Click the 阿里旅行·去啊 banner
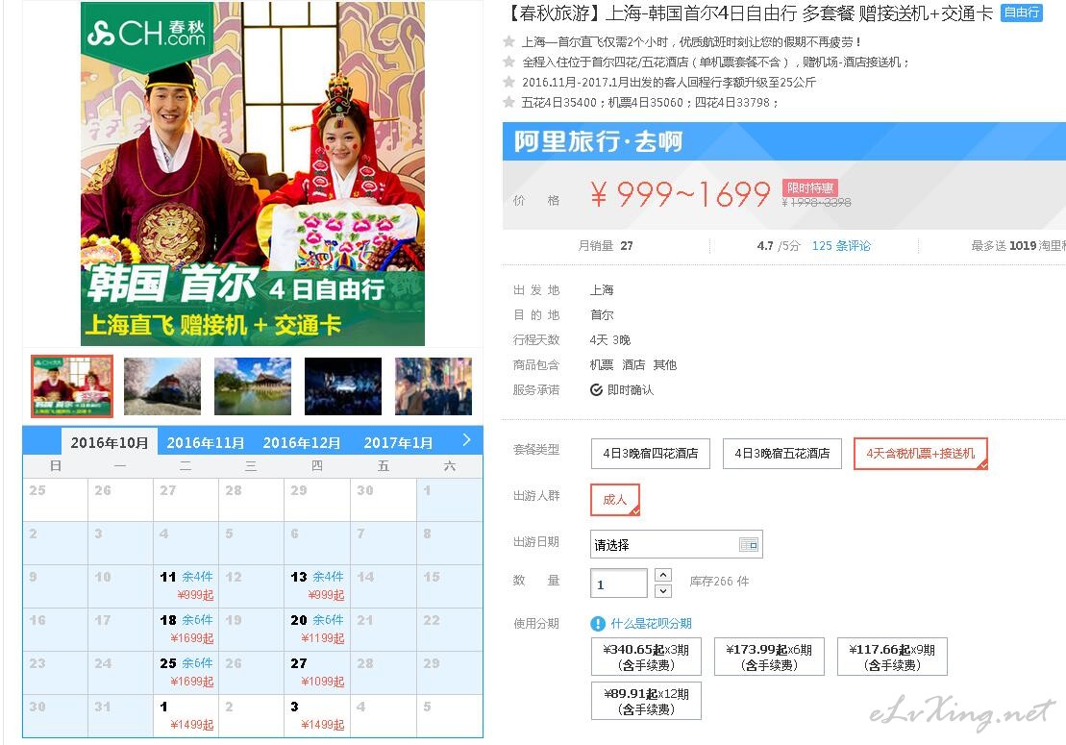Screen dimensions: 1066x745 click(783, 141)
